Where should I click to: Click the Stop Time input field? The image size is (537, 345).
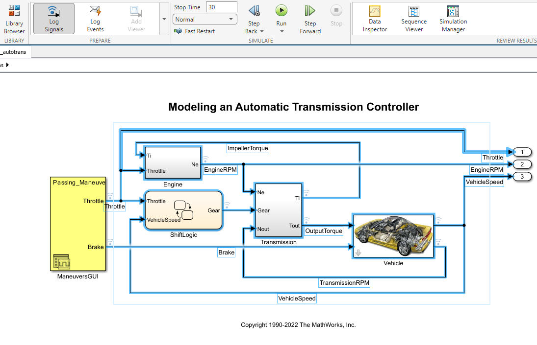tap(221, 7)
